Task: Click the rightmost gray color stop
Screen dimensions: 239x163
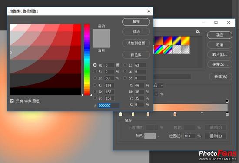Action: 227,114
